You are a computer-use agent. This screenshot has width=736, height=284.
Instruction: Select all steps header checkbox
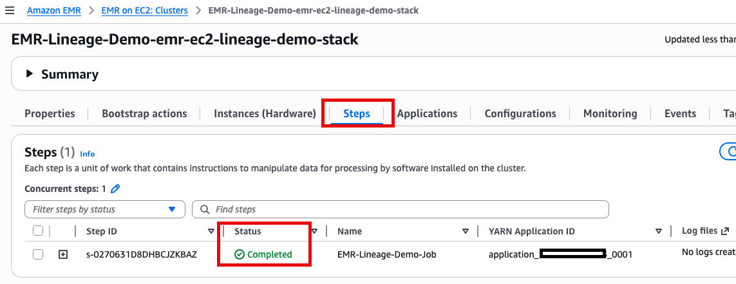[38, 231]
